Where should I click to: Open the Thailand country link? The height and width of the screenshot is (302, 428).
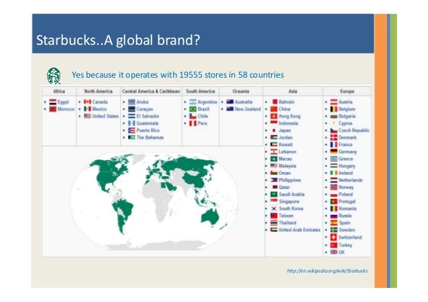coord(287,223)
